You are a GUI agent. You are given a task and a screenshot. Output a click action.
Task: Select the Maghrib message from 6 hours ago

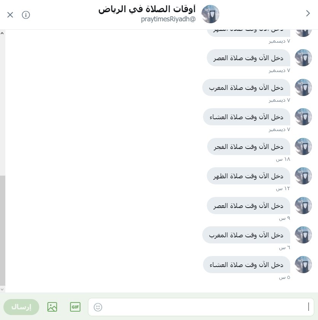(246, 235)
